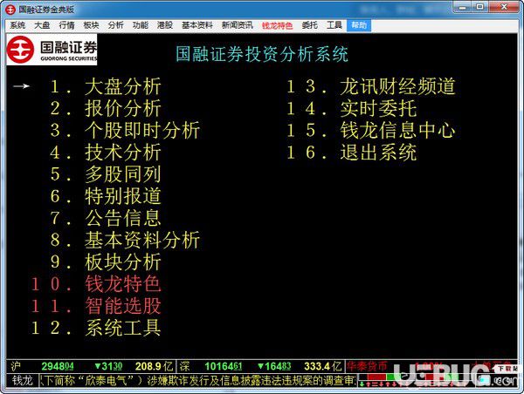Select red entry 11. 智能选股
The image size is (524, 394).
[96, 306]
